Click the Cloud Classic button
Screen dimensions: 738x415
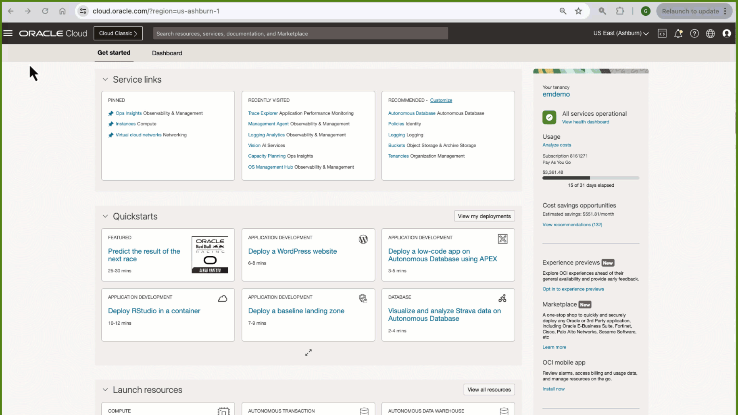[118, 33]
